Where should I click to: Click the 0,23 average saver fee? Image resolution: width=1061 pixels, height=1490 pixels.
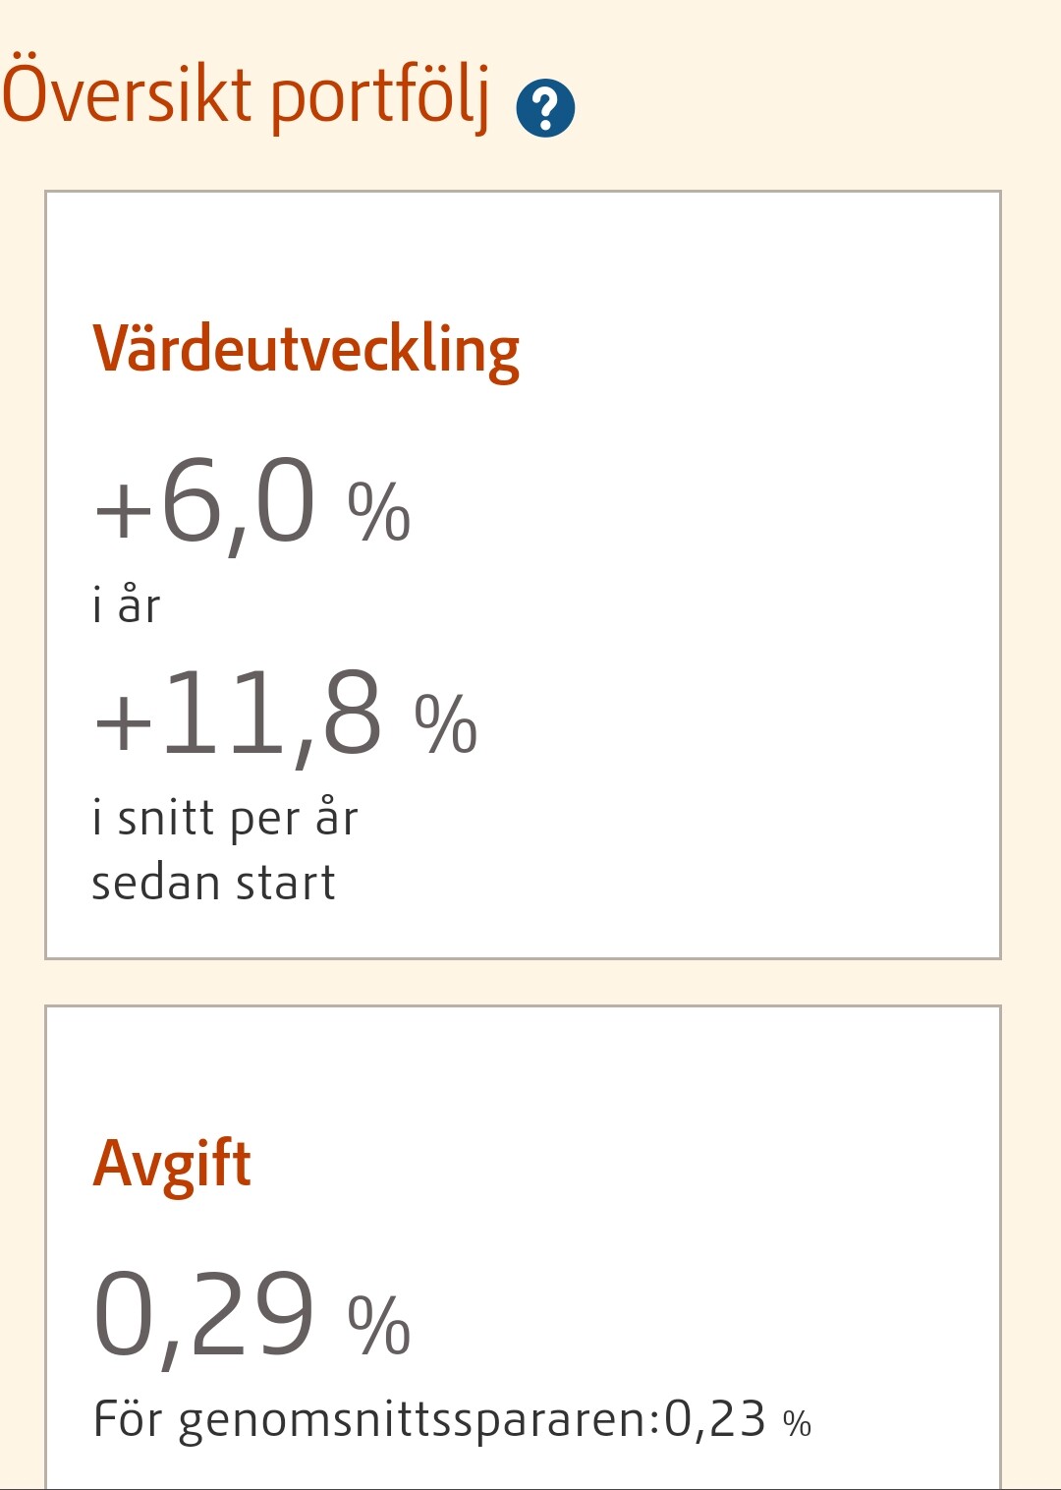(714, 1419)
